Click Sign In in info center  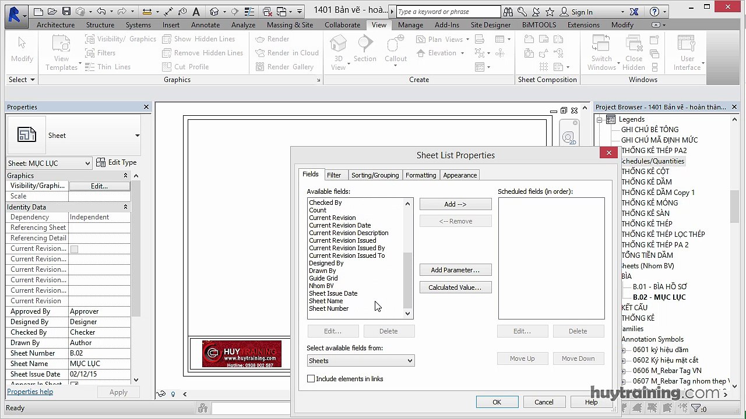pyautogui.click(x=582, y=12)
